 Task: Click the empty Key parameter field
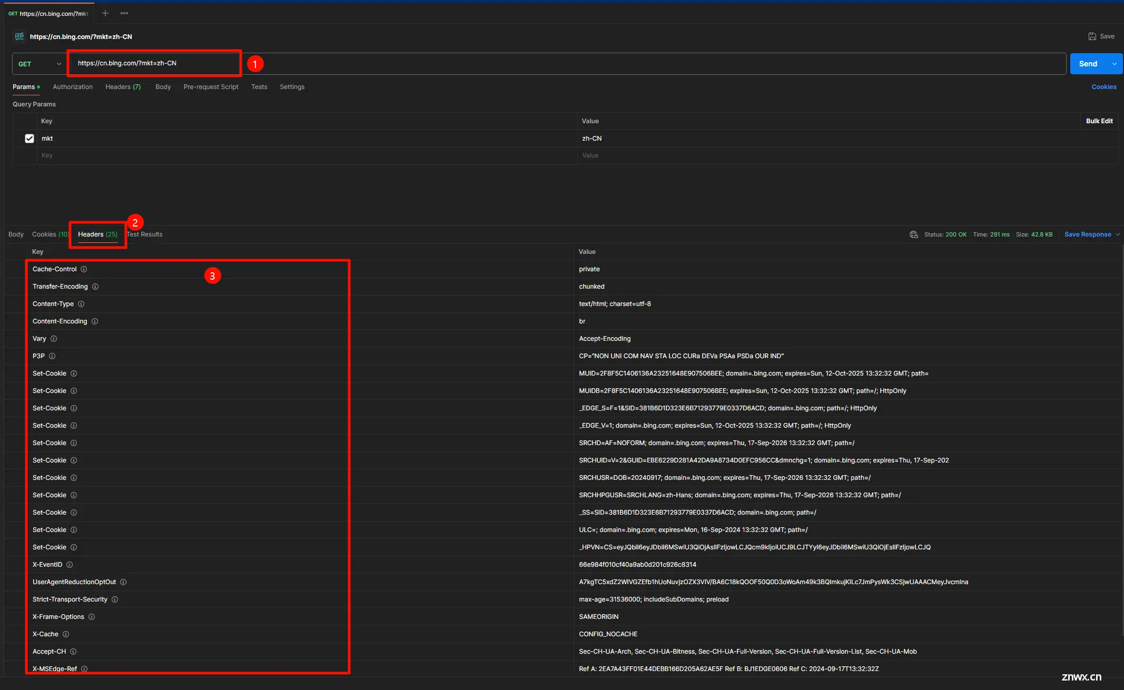307,155
